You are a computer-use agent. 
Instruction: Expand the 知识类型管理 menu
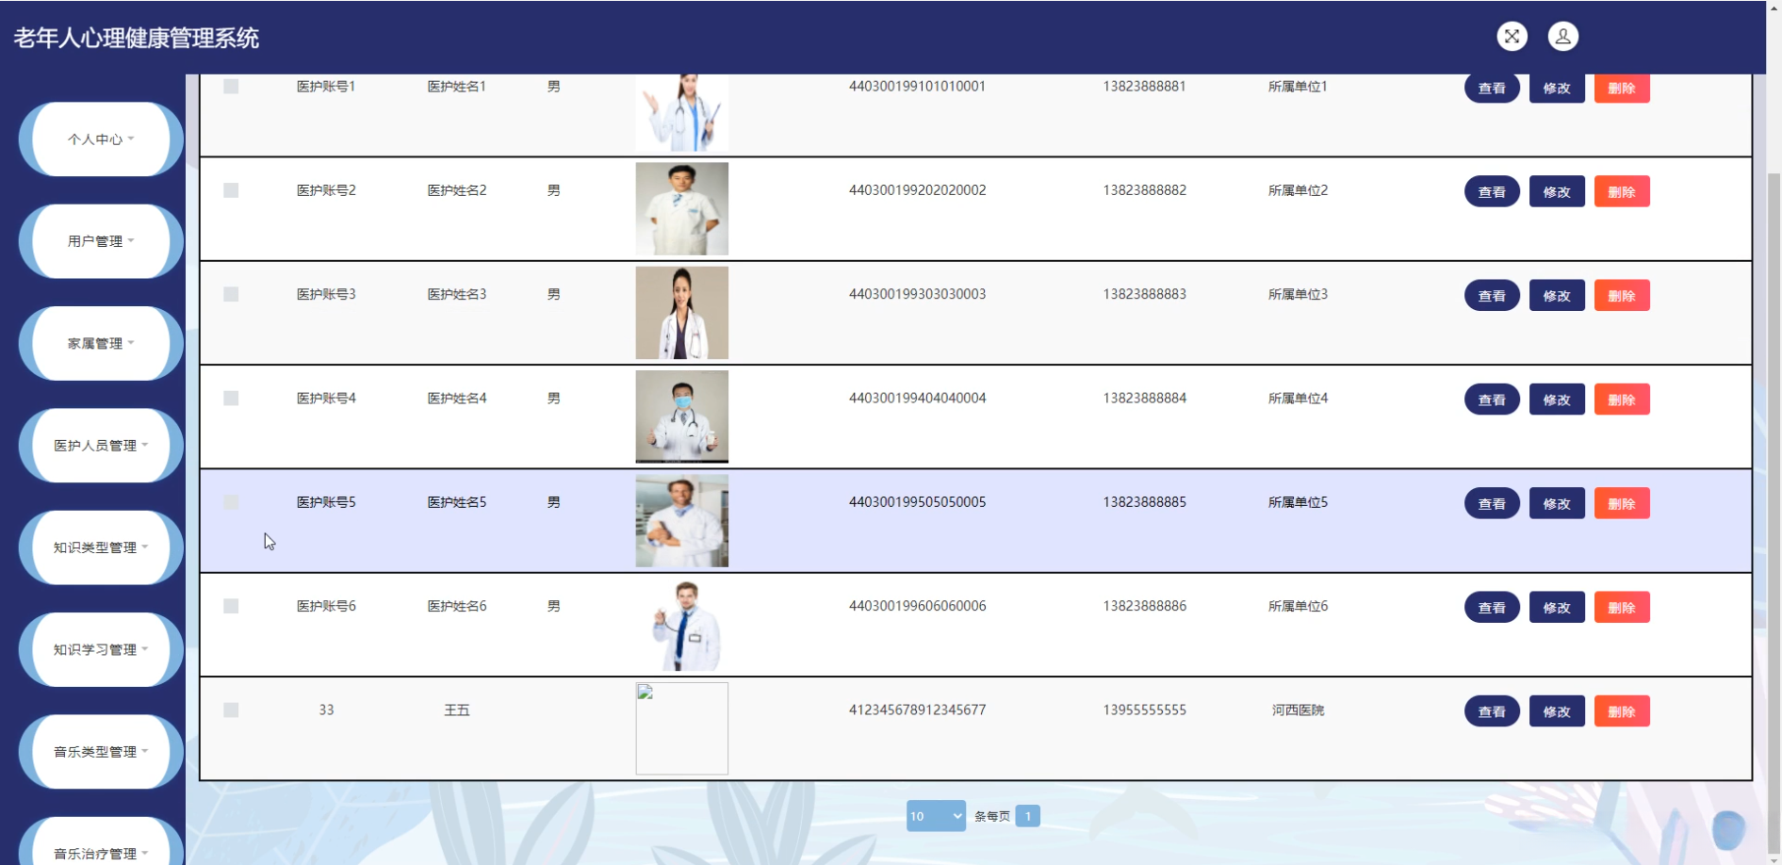coord(101,547)
